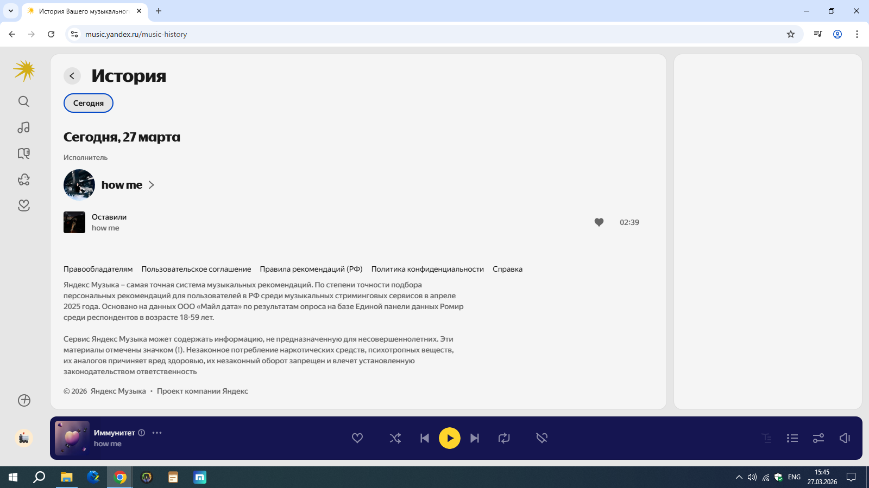Navigate back in Chrome toolbar
The image size is (869, 488).
[x=12, y=34]
